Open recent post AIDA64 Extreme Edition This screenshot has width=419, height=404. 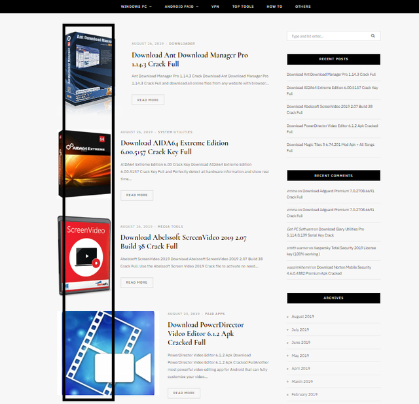[332, 90]
